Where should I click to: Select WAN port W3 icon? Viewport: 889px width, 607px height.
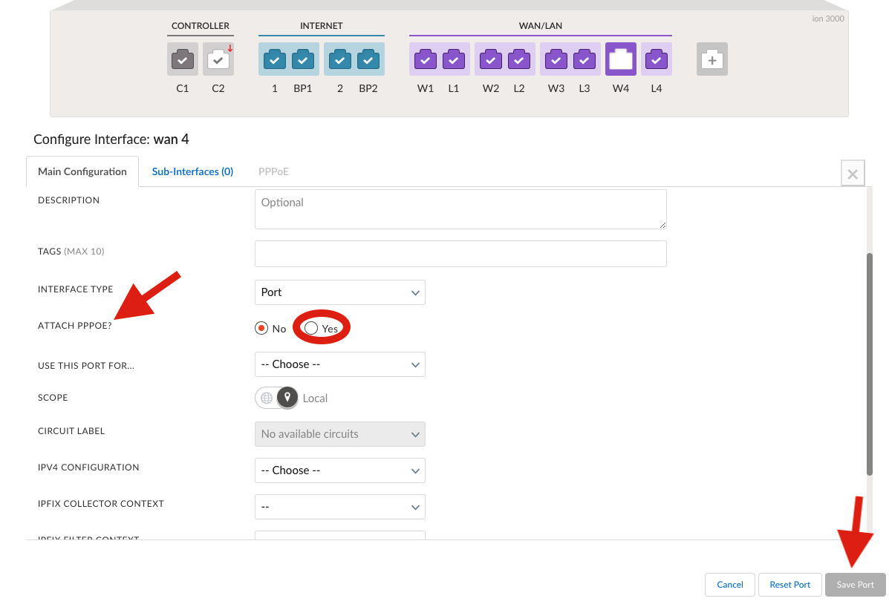coord(556,59)
